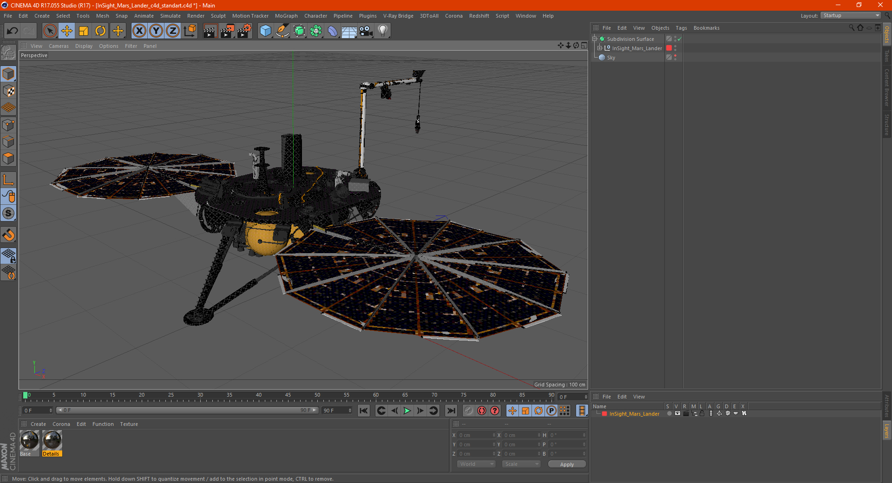Click frame 45 on the timeline ruler

tap(288, 396)
